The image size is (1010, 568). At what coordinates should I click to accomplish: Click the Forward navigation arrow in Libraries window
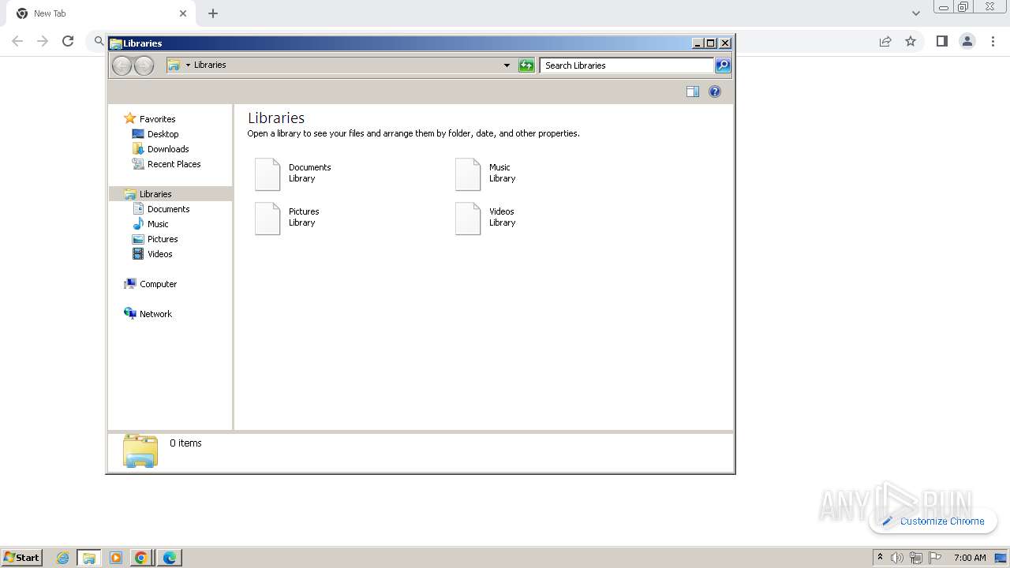click(144, 65)
